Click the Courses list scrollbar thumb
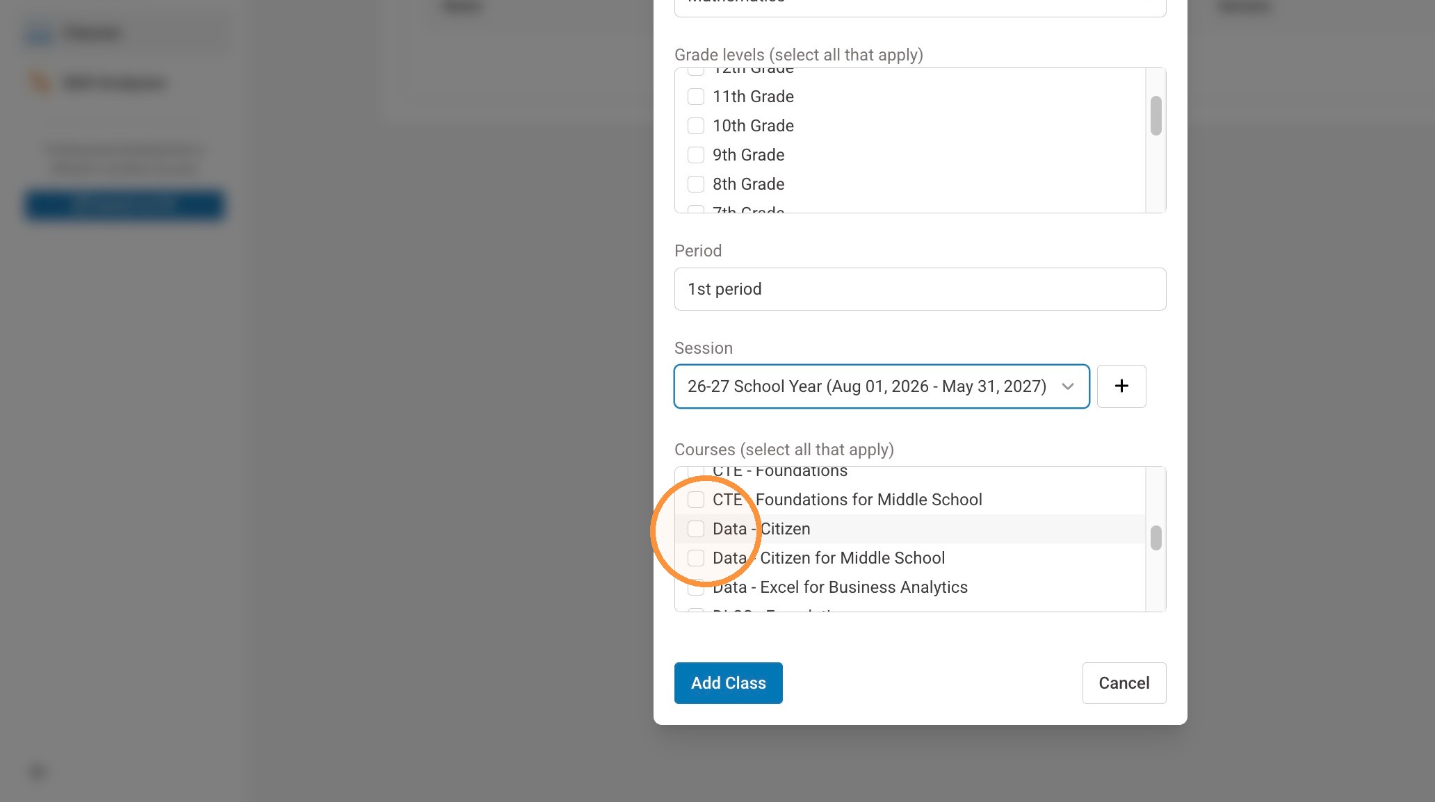 pos(1156,538)
